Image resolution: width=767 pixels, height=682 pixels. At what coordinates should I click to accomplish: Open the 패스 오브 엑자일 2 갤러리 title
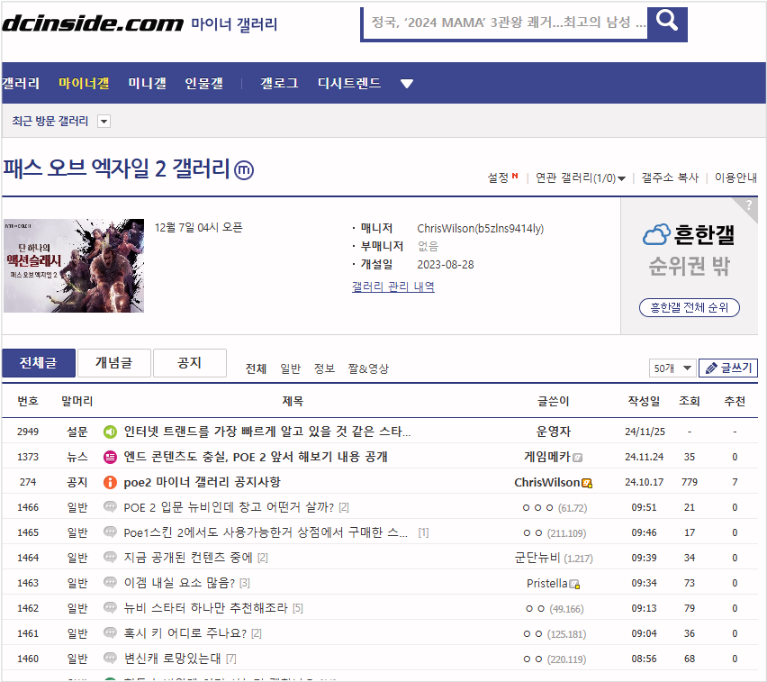pos(116,168)
